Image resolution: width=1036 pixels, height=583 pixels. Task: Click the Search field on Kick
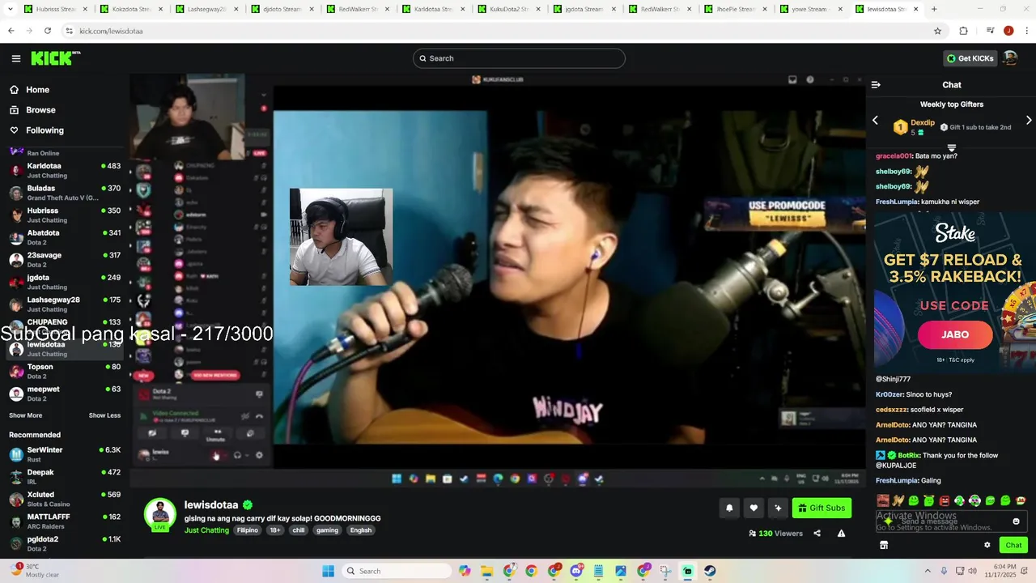coord(519,58)
